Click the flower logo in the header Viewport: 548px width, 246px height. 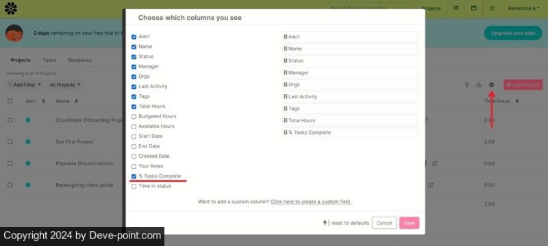(x=10, y=8)
